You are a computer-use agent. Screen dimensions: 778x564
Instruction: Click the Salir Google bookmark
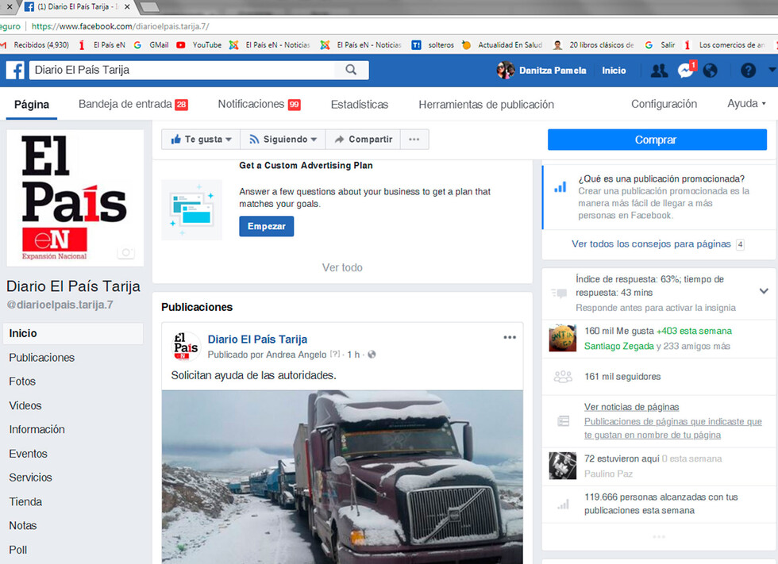(x=660, y=45)
